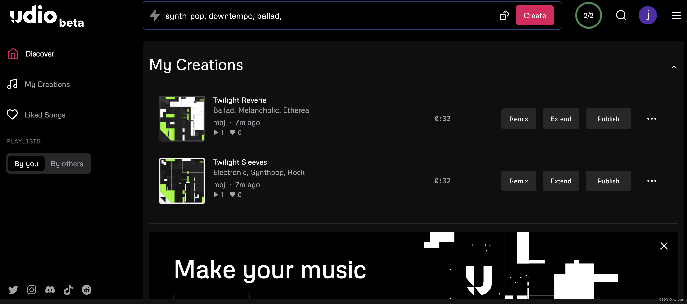687x304 pixels.
Task: Open the Twitter social icon
Action: tap(13, 289)
